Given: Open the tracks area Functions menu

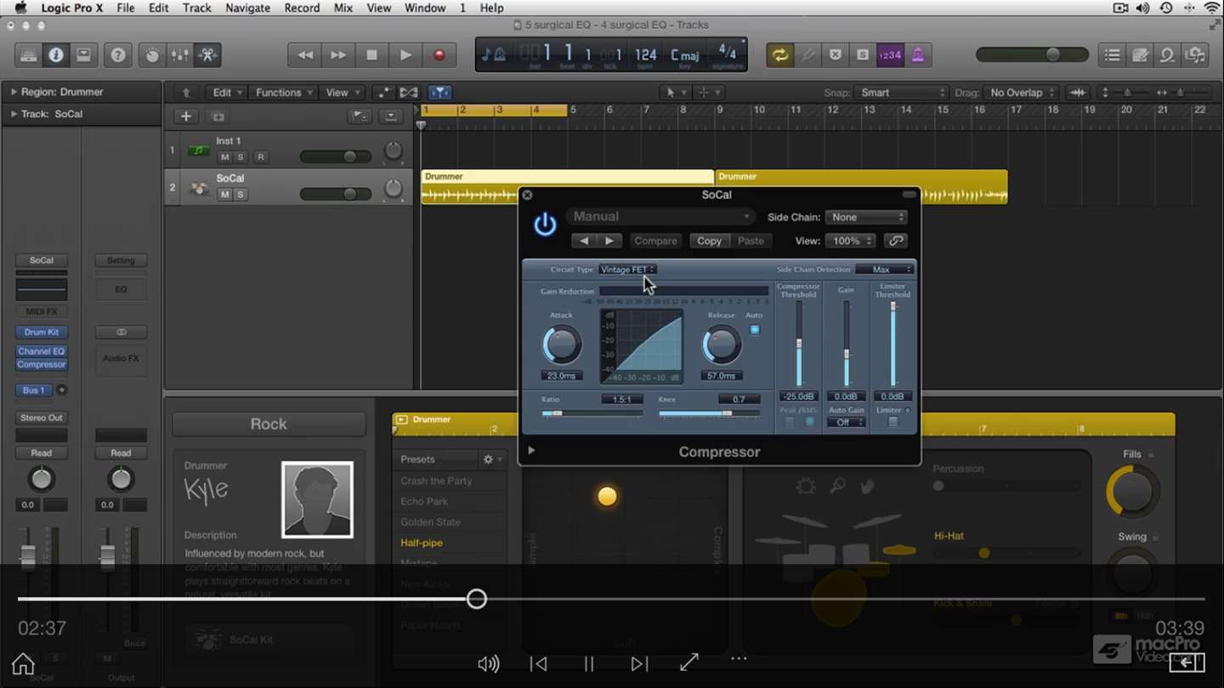Looking at the screenshot, I should [x=285, y=93].
